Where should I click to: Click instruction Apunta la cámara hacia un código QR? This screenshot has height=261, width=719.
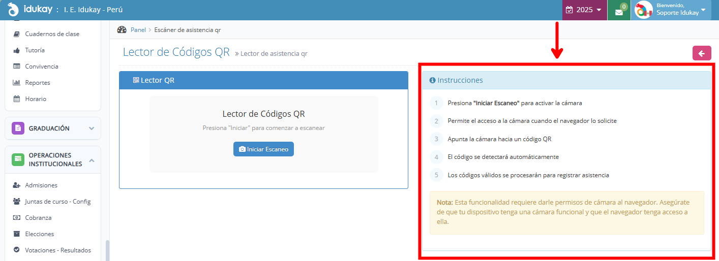499,139
